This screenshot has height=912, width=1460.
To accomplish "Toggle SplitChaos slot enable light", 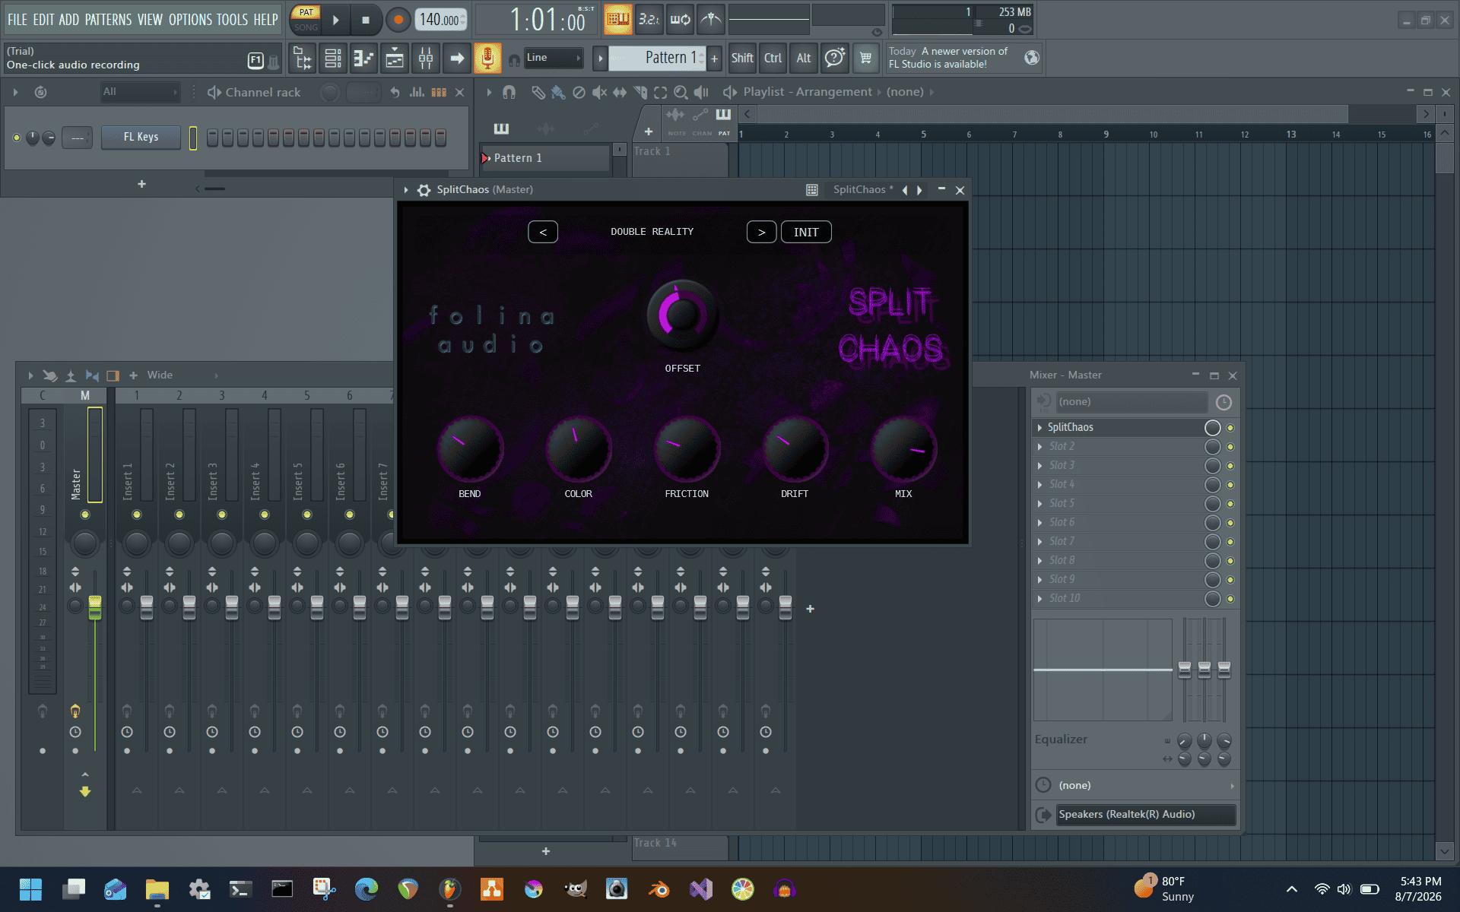I will 1230,428.
